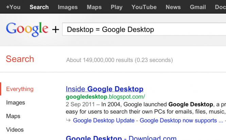The width and height of the screenshot is (226, 140).
Task: Open the Google Desktop now supports sublink
Action: click(178, 120)
